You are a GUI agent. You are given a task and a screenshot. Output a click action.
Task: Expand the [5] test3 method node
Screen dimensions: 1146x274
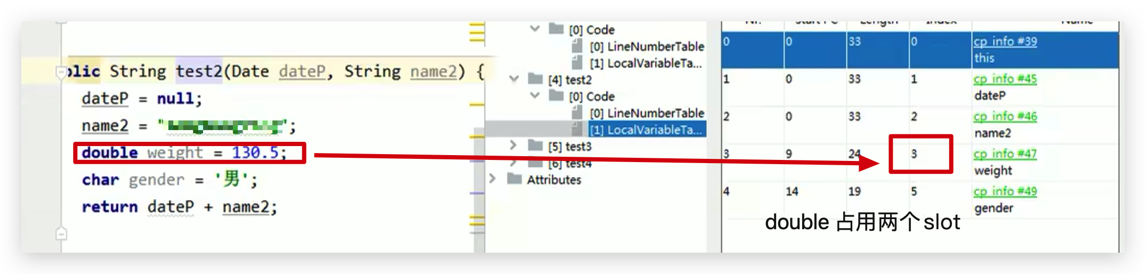point(513,146)
